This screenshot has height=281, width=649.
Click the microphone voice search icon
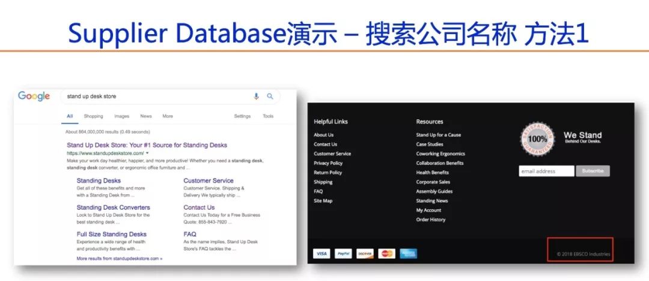tap(256, 96)
